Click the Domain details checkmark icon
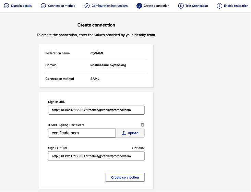 (6, 6)
